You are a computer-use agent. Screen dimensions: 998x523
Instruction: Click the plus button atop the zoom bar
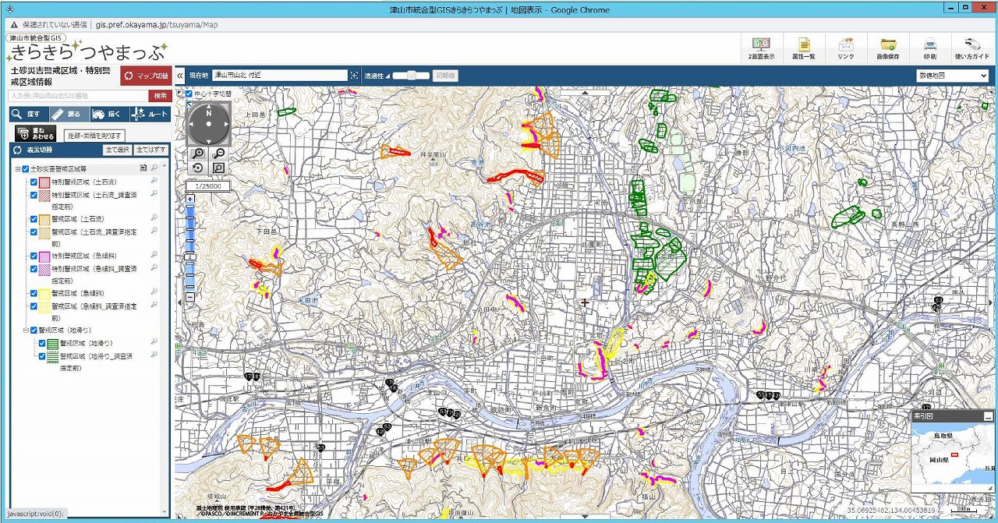(x=190, y=199)
